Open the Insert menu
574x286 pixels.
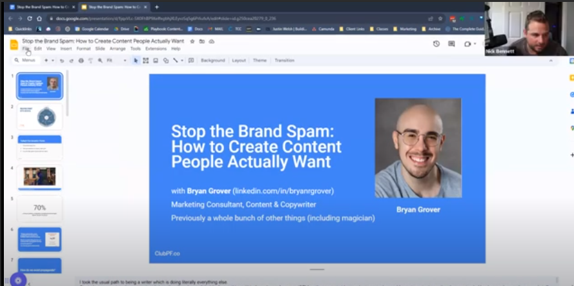pos(66,48)
